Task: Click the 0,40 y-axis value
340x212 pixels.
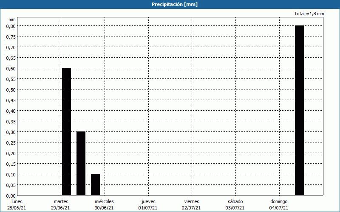Action: pos(11,111)
